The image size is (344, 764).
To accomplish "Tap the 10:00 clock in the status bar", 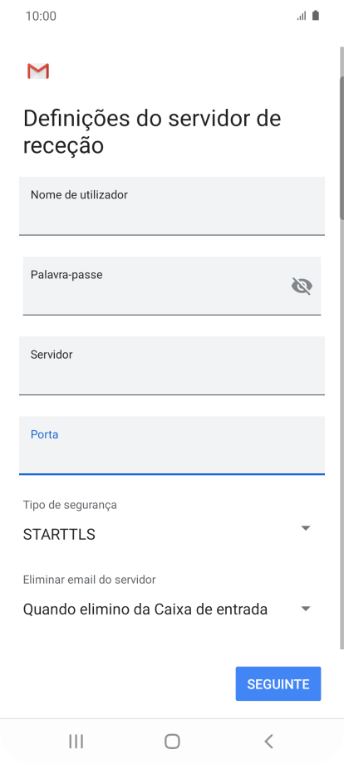I will point(41,16).
